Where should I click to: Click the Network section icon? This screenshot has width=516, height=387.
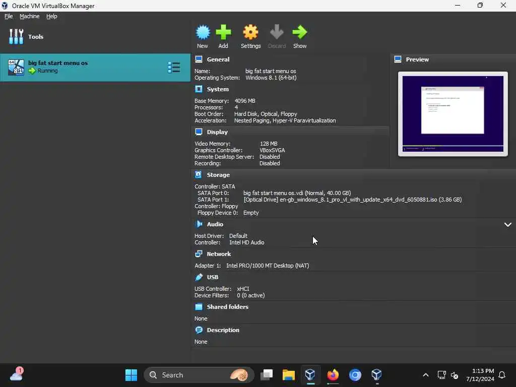pos(199,254)
